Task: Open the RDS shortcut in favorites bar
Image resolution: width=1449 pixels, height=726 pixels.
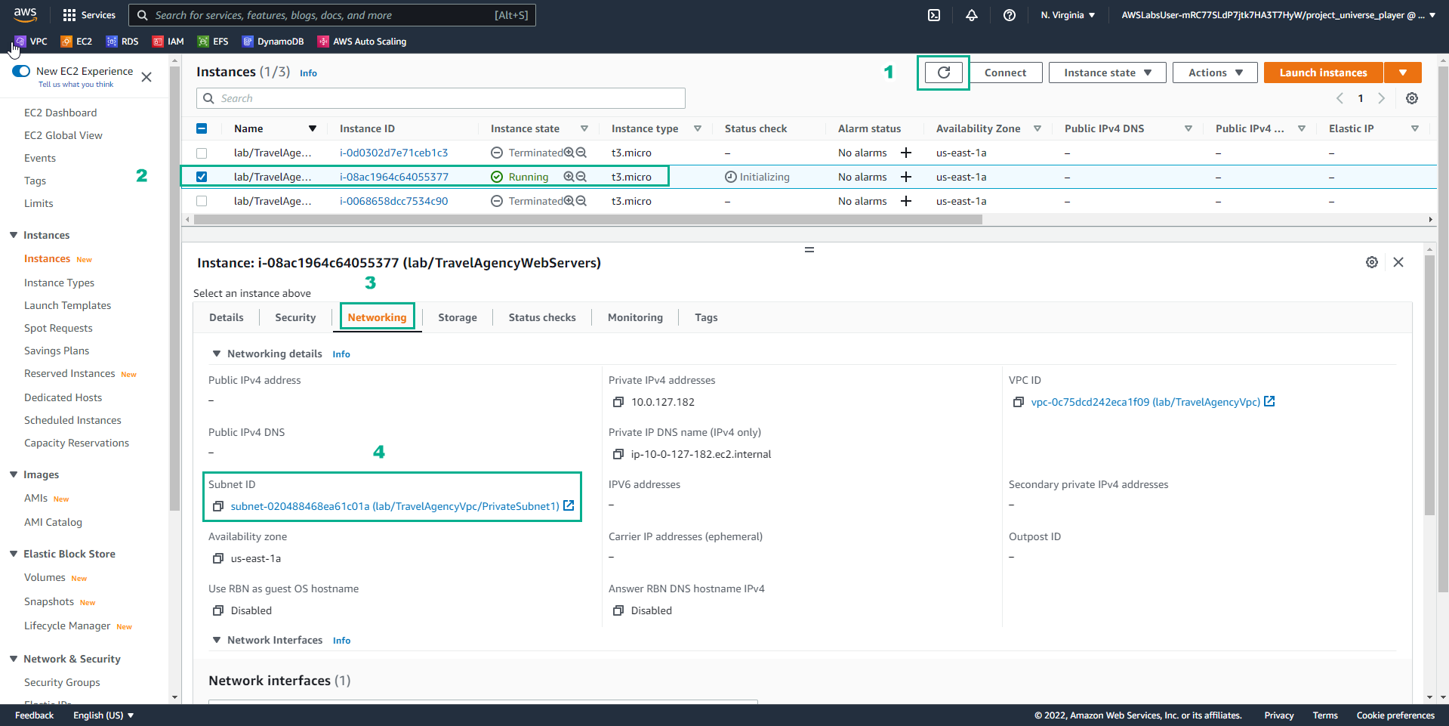Action: (x=122, y=42)
